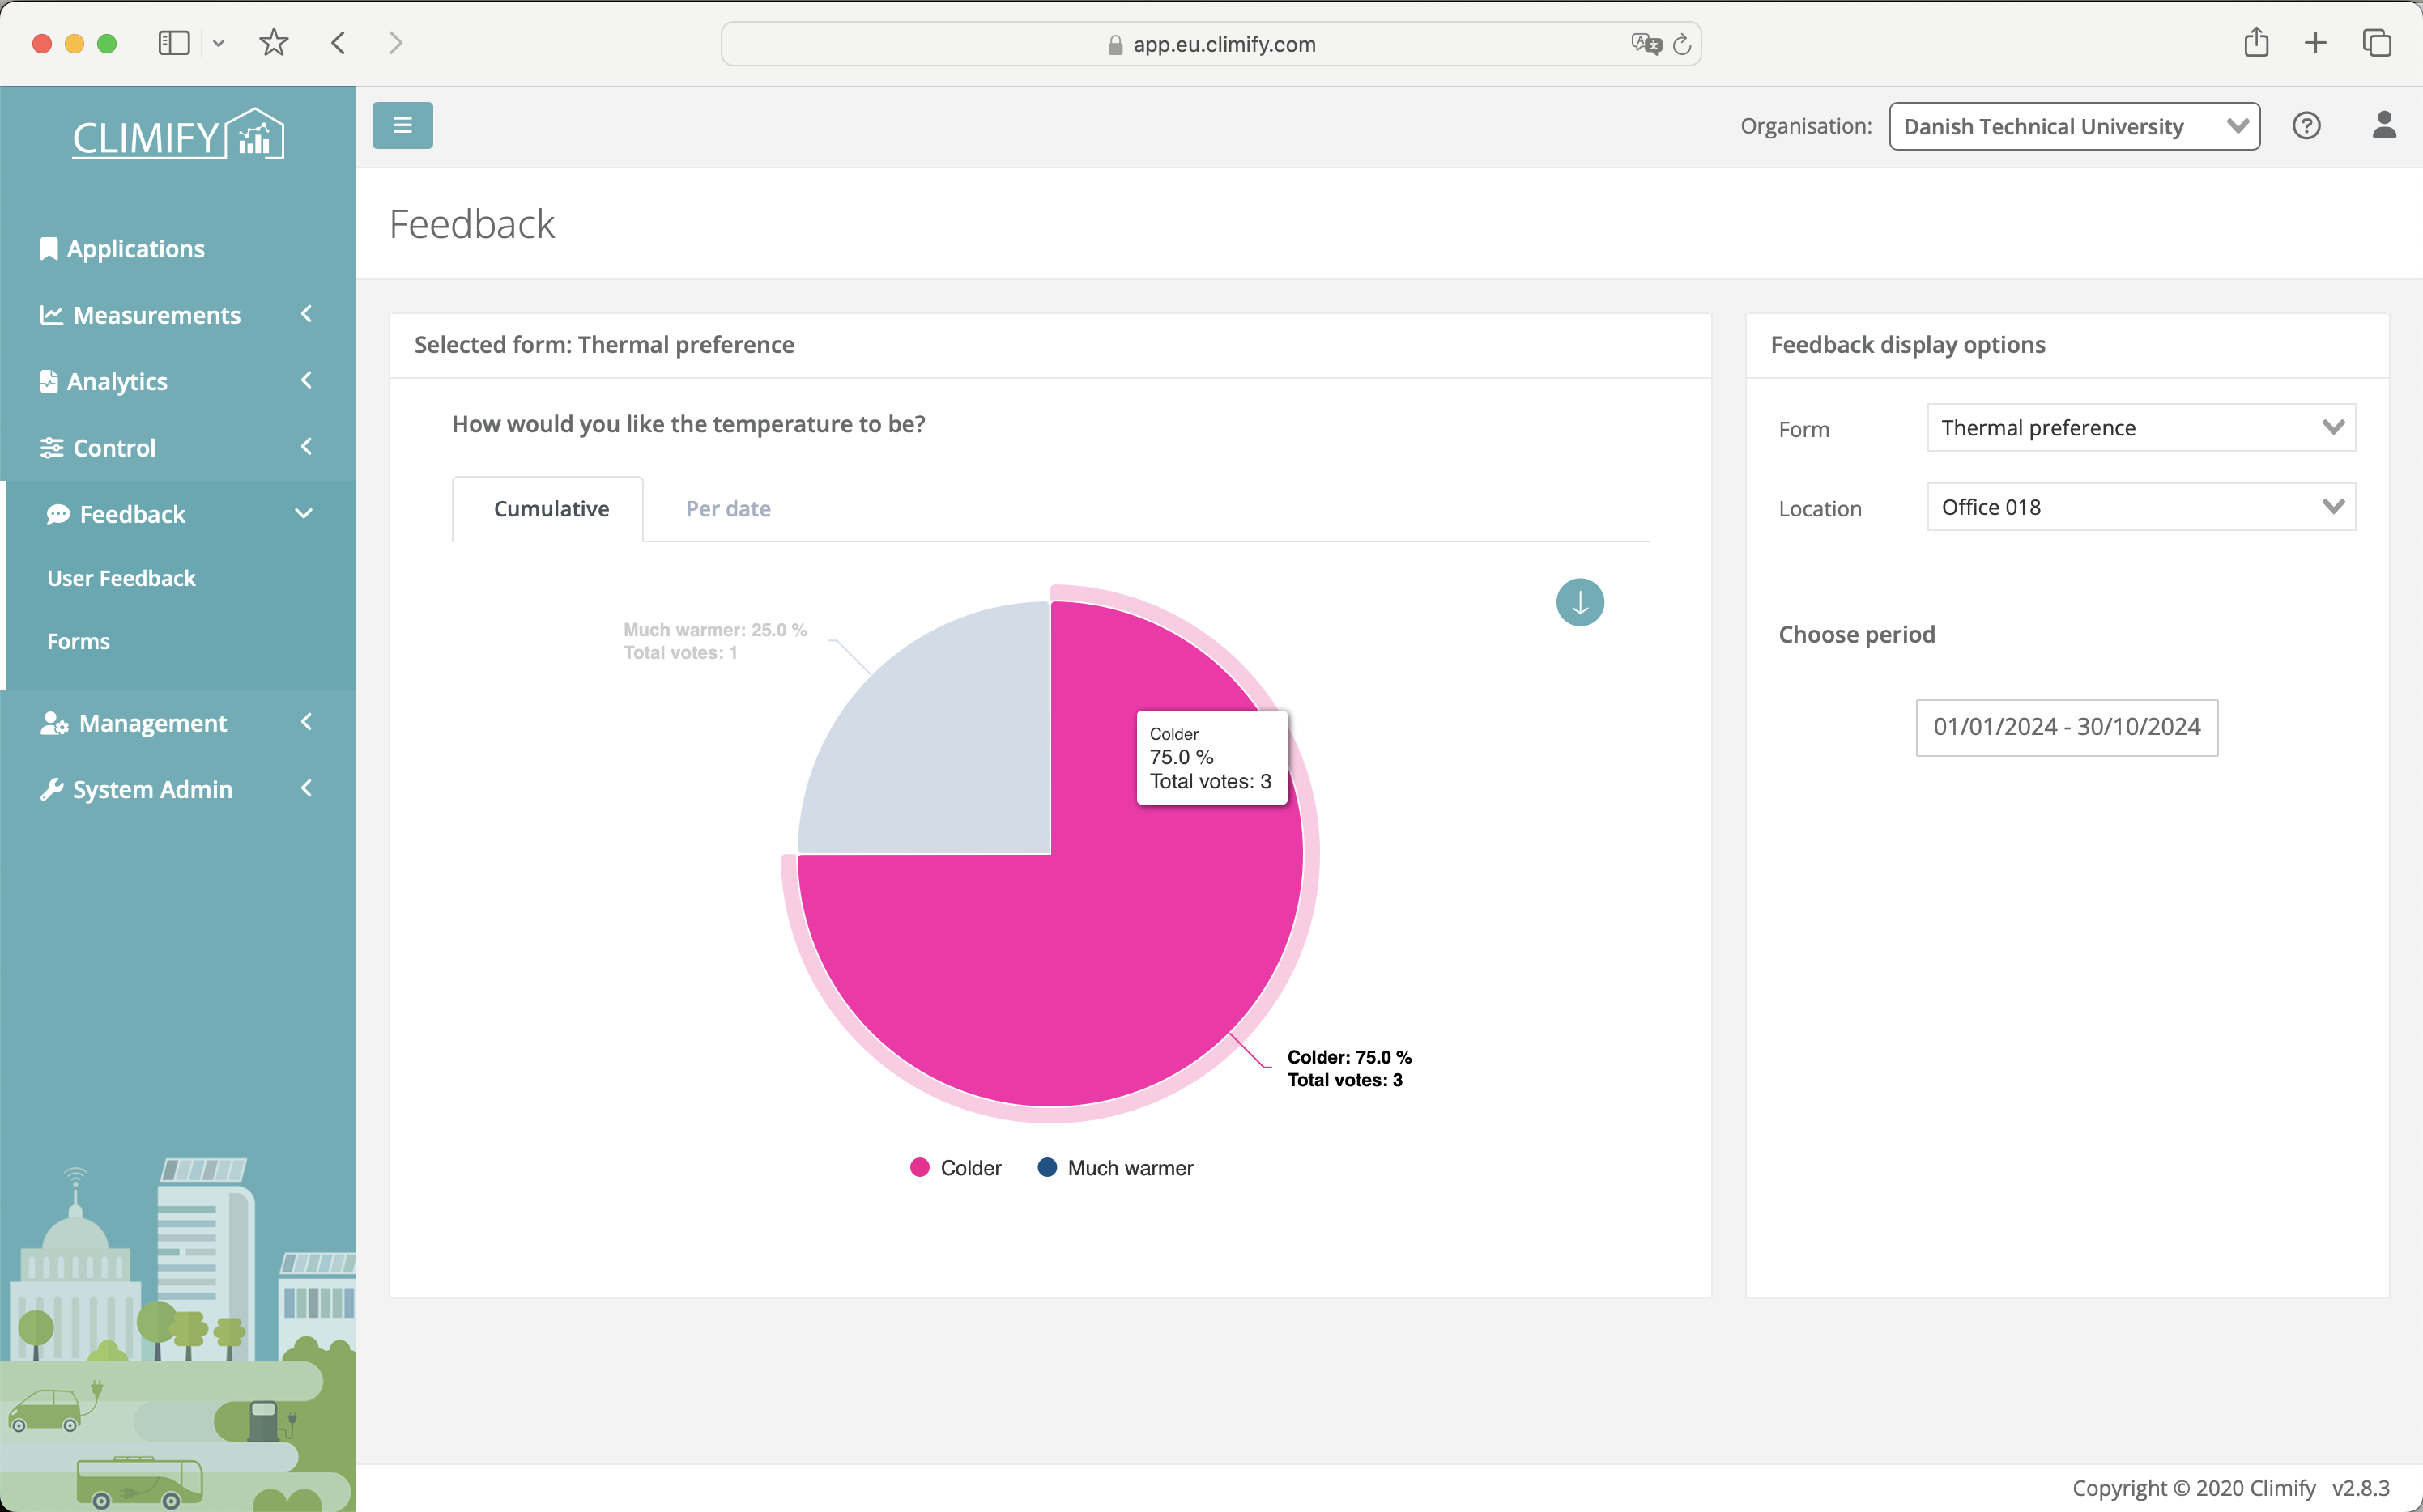Image resolution: width=2423 pixels, height=1512 pixels.
Task: Click the Selected form: Thermal preference heading
Action: click(x=604, y=345)
